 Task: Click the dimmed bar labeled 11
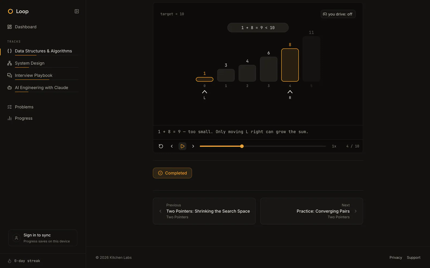[x=311, y=59]
